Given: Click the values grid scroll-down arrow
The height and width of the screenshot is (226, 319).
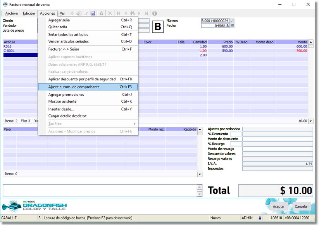Looking at the screenshot, I should pyautogui.click(x=200, y=174).
